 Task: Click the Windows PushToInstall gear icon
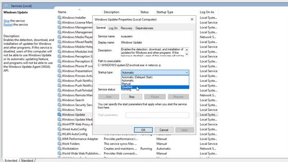(x=59, y=90)
